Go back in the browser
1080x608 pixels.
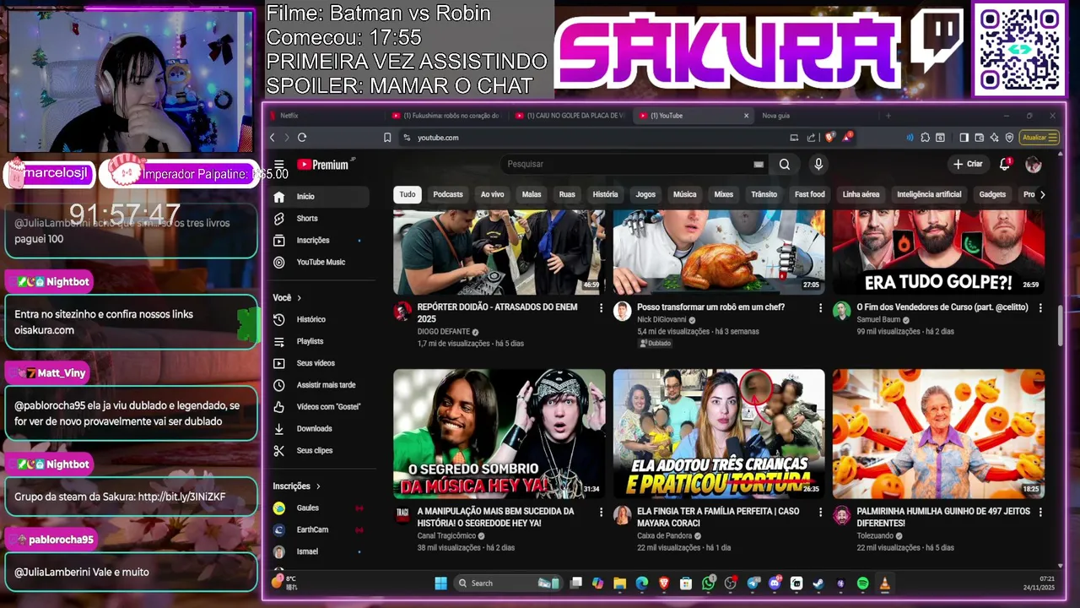(x=272, y=138)
